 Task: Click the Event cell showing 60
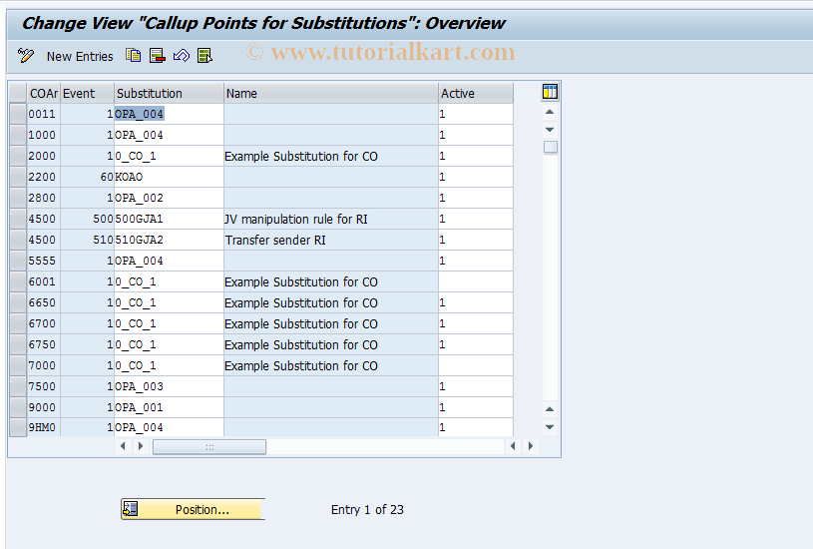(87, 177)
